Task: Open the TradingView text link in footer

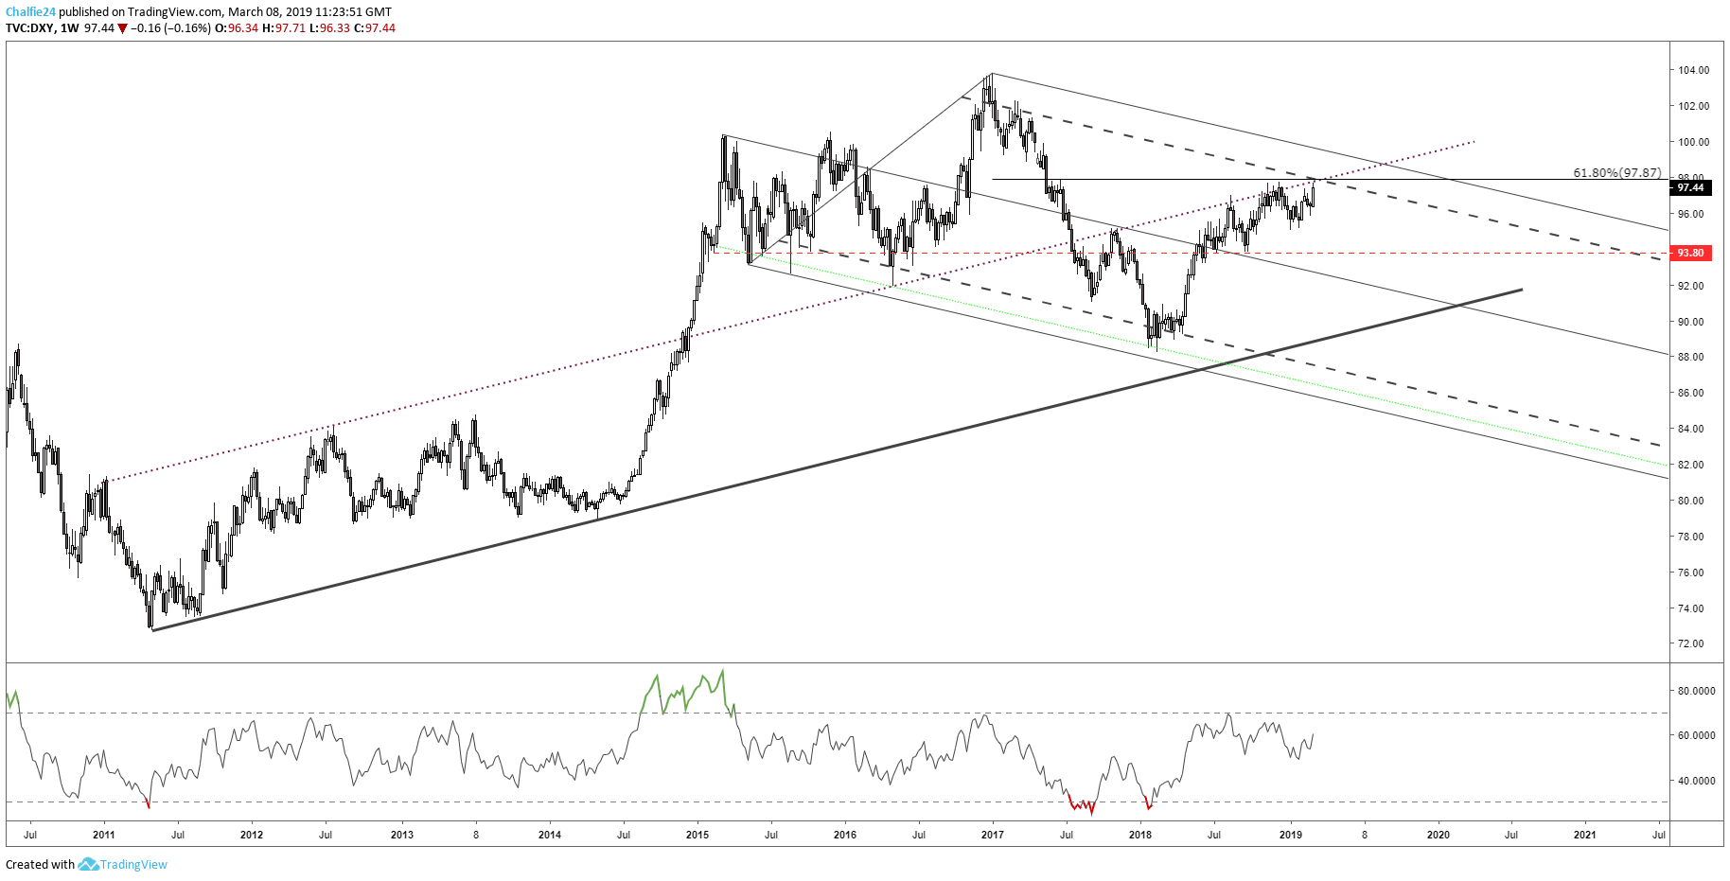Action: pos(133,864)
